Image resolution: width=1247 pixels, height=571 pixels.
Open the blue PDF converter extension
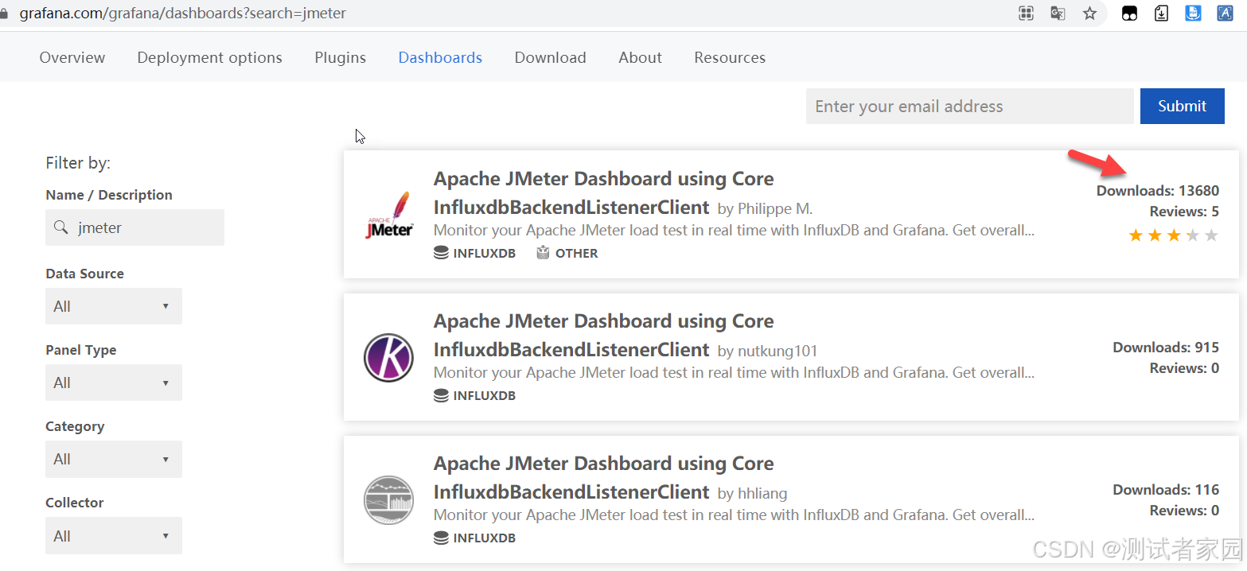[1193, 14]
